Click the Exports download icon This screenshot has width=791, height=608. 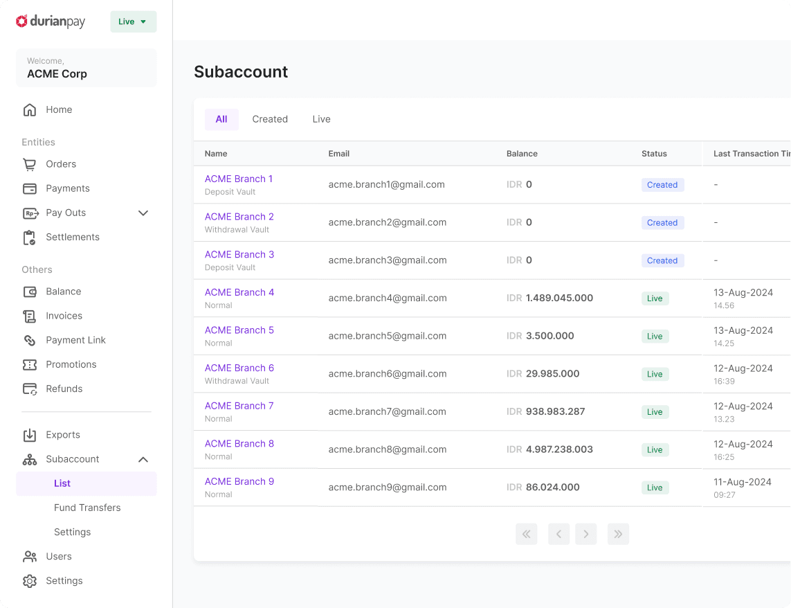tap(30, 435)
